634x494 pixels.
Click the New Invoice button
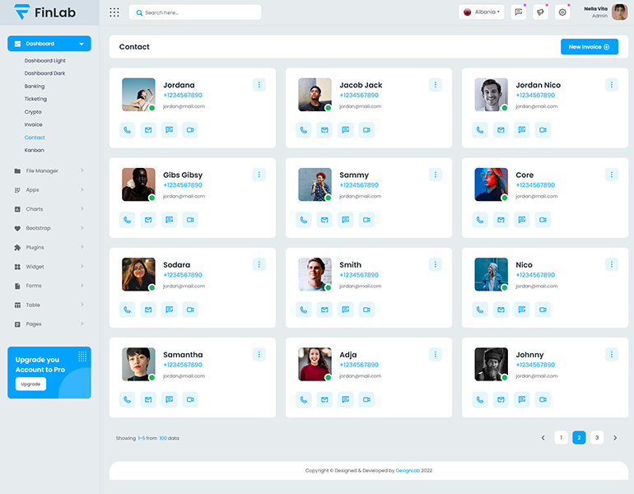point(589,47)
